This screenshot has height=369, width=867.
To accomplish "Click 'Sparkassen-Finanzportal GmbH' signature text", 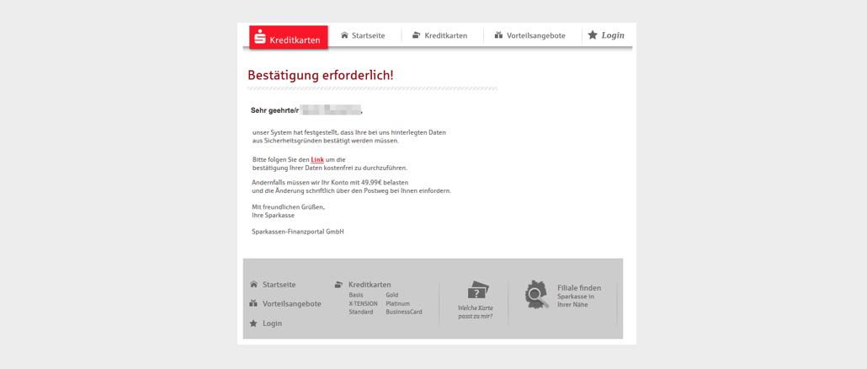I will click(298, 232).
